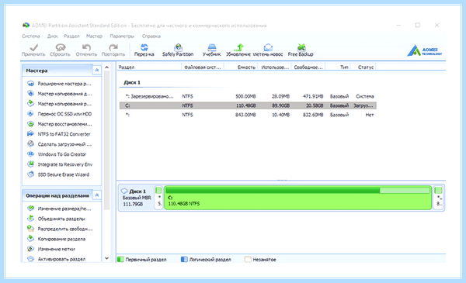
Task: Open the disk copy wizard icon
Action: tap(30, 94)
